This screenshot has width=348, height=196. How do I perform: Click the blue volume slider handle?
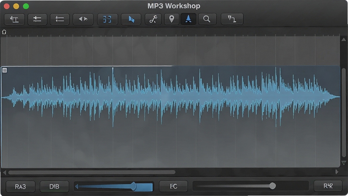[134, 186]
